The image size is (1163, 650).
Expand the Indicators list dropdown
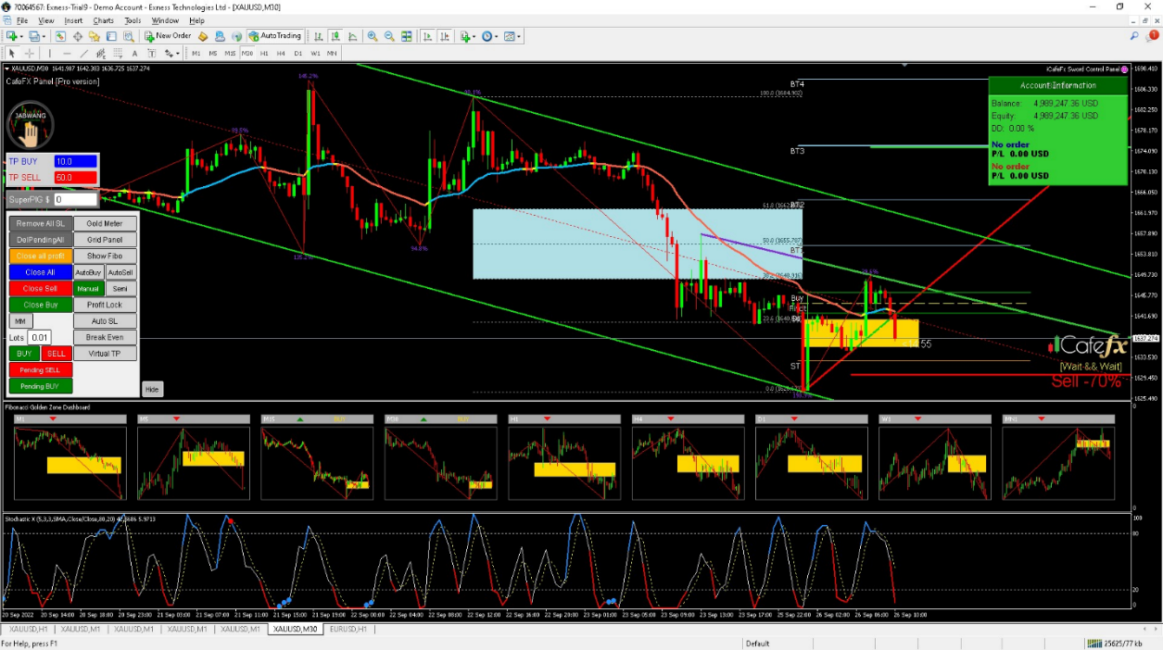[x=474, y=36]
